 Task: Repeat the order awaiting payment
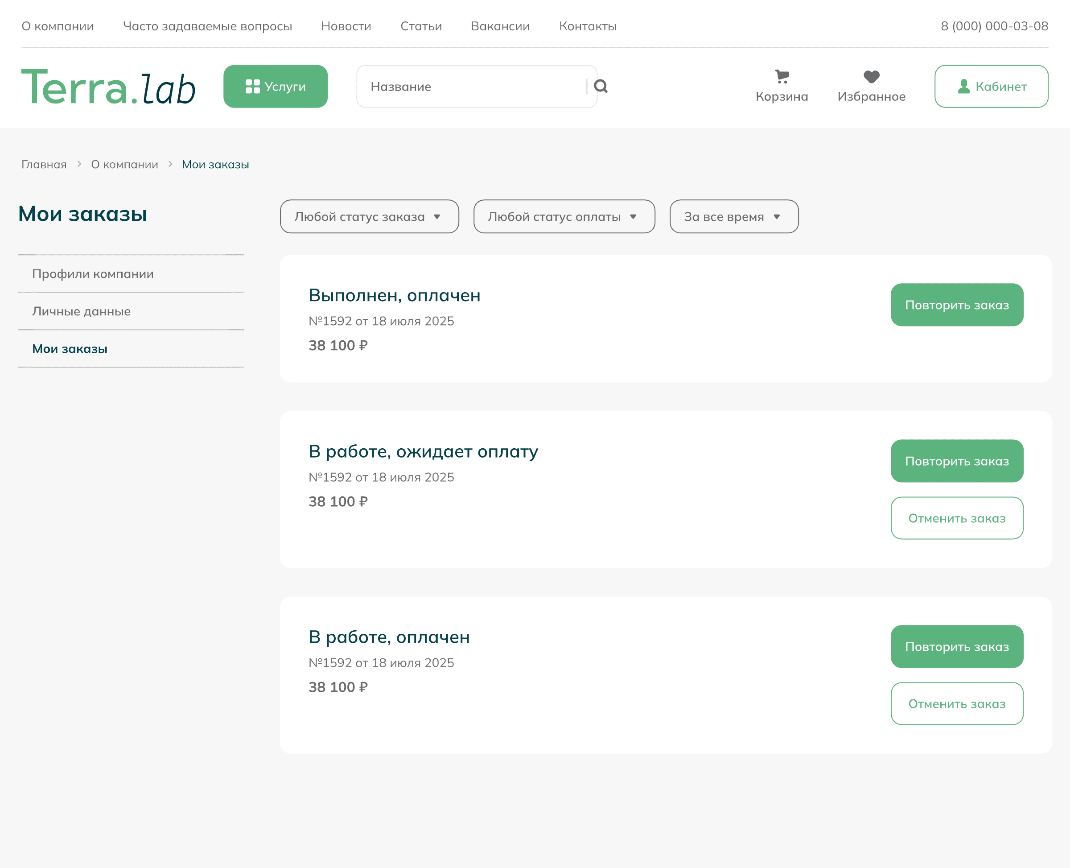[957, 461]
